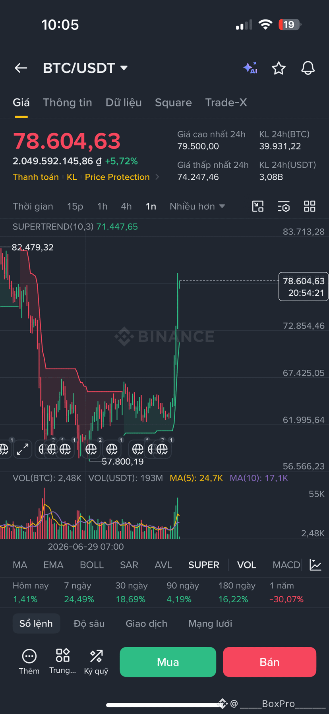Tap Thanh toán tag link

[36, 177]
